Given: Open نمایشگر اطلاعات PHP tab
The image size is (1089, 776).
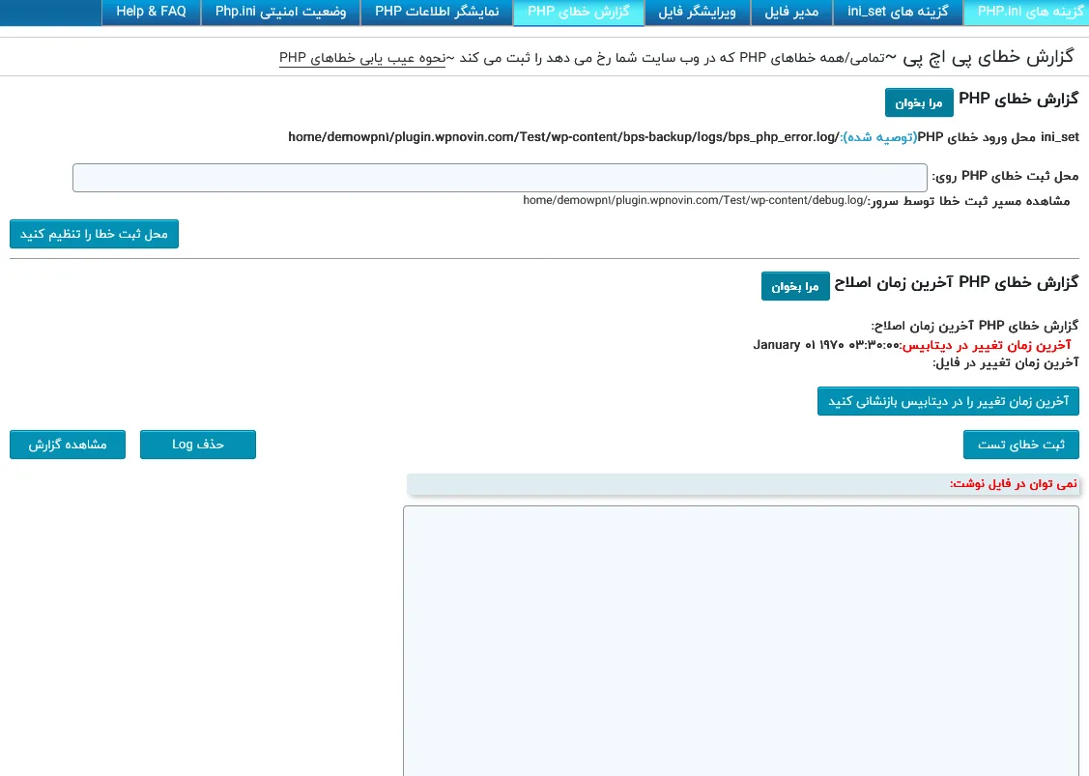Looking at the screenshot, I should 437,12.
